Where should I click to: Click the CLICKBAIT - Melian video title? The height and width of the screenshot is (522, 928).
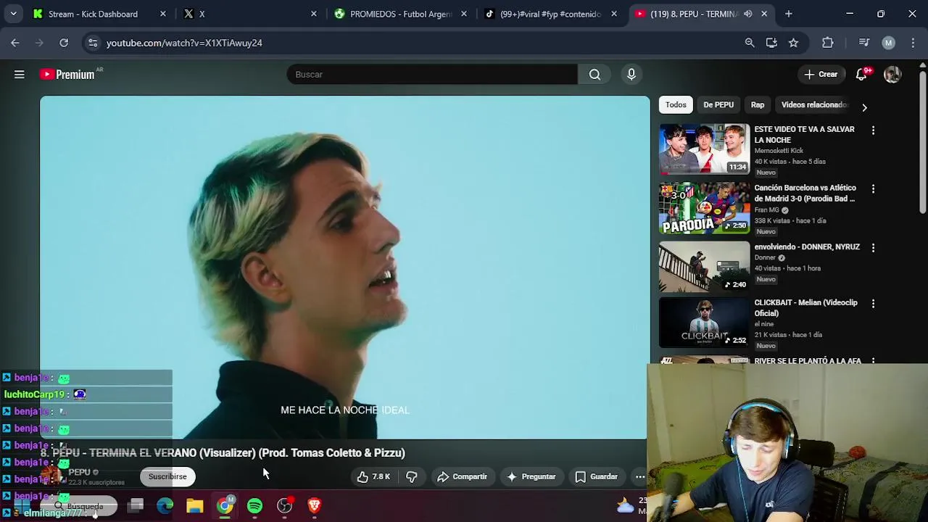[x=805, y=308]
